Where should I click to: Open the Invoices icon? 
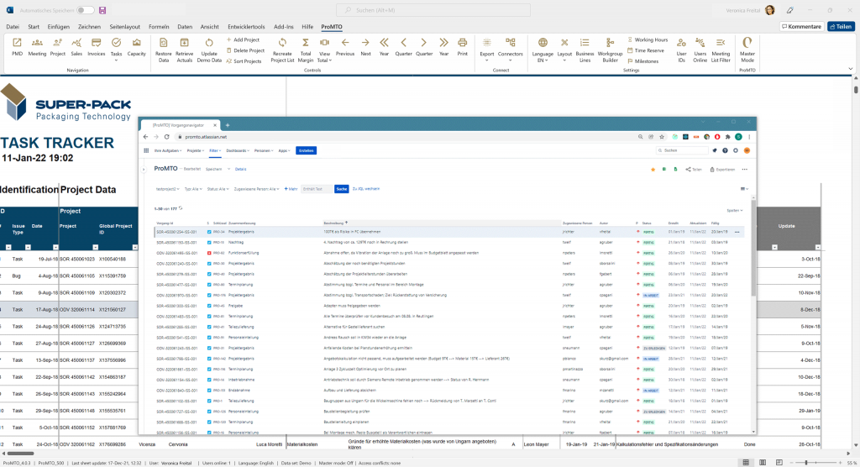[x=97, y=44]
